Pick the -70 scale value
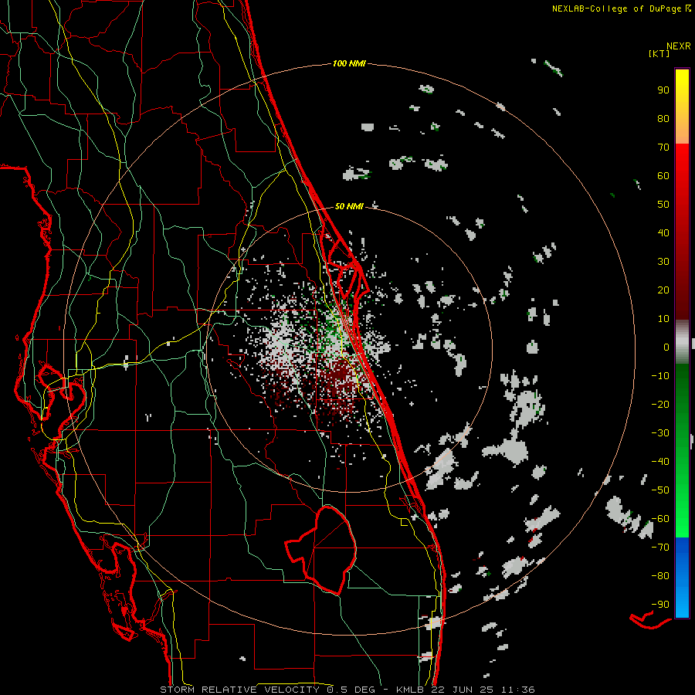Screen dimensions: 695x695 pyautogui.click(x=660, y=548)
